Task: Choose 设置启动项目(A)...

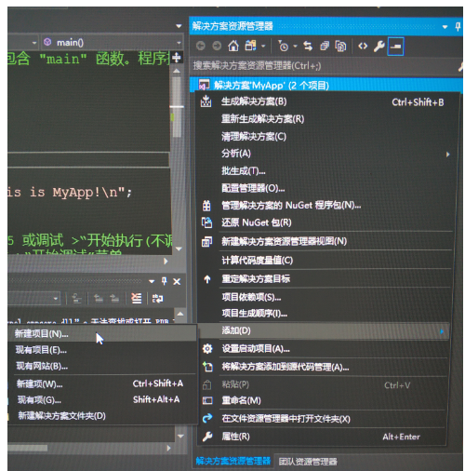Action: (324, 349)
